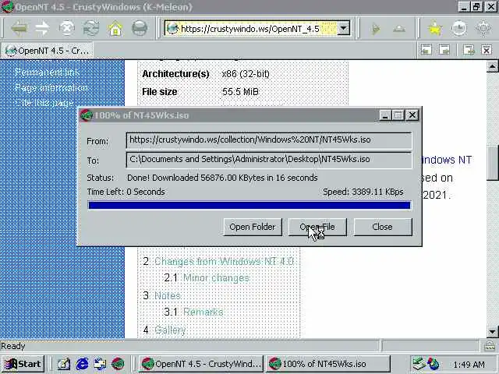Click the Go arrow beside the URL bar
The height and width of the screenshot is (374, 499).
pyautogui.click(x=376, y=29)
